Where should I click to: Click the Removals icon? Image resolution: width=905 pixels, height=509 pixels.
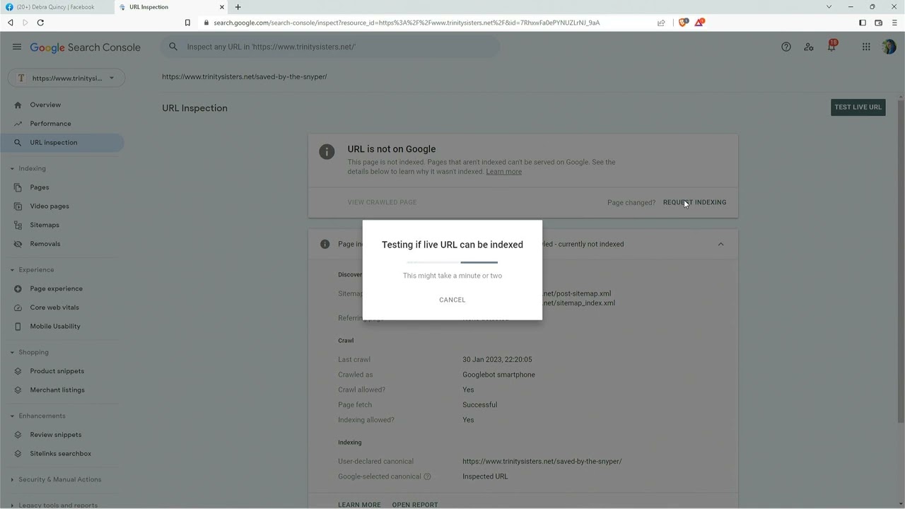click(x=18, y=244)
